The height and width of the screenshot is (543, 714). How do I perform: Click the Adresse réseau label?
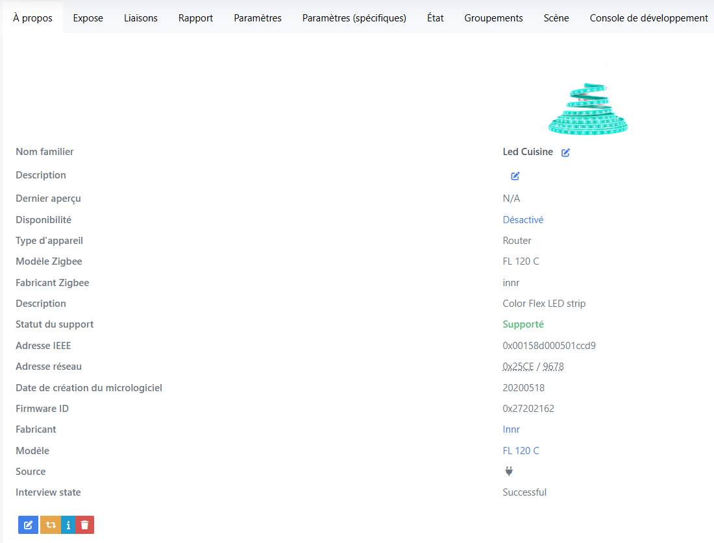pyautogui.click(x=49, y=367)
